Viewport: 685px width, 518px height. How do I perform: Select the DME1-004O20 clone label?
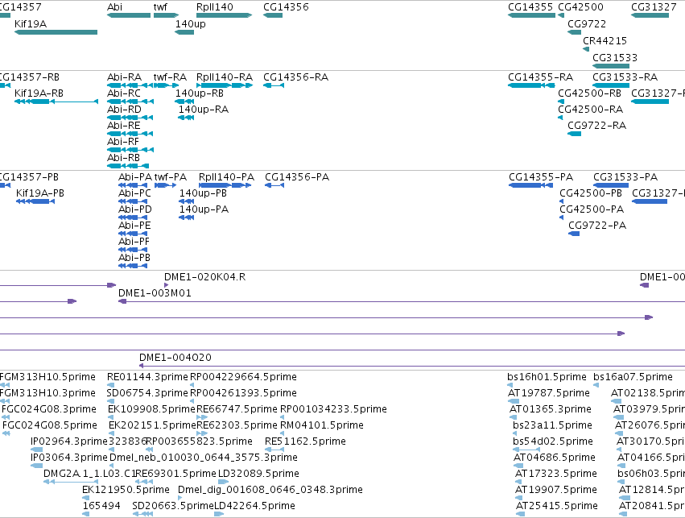pos(175,358)
